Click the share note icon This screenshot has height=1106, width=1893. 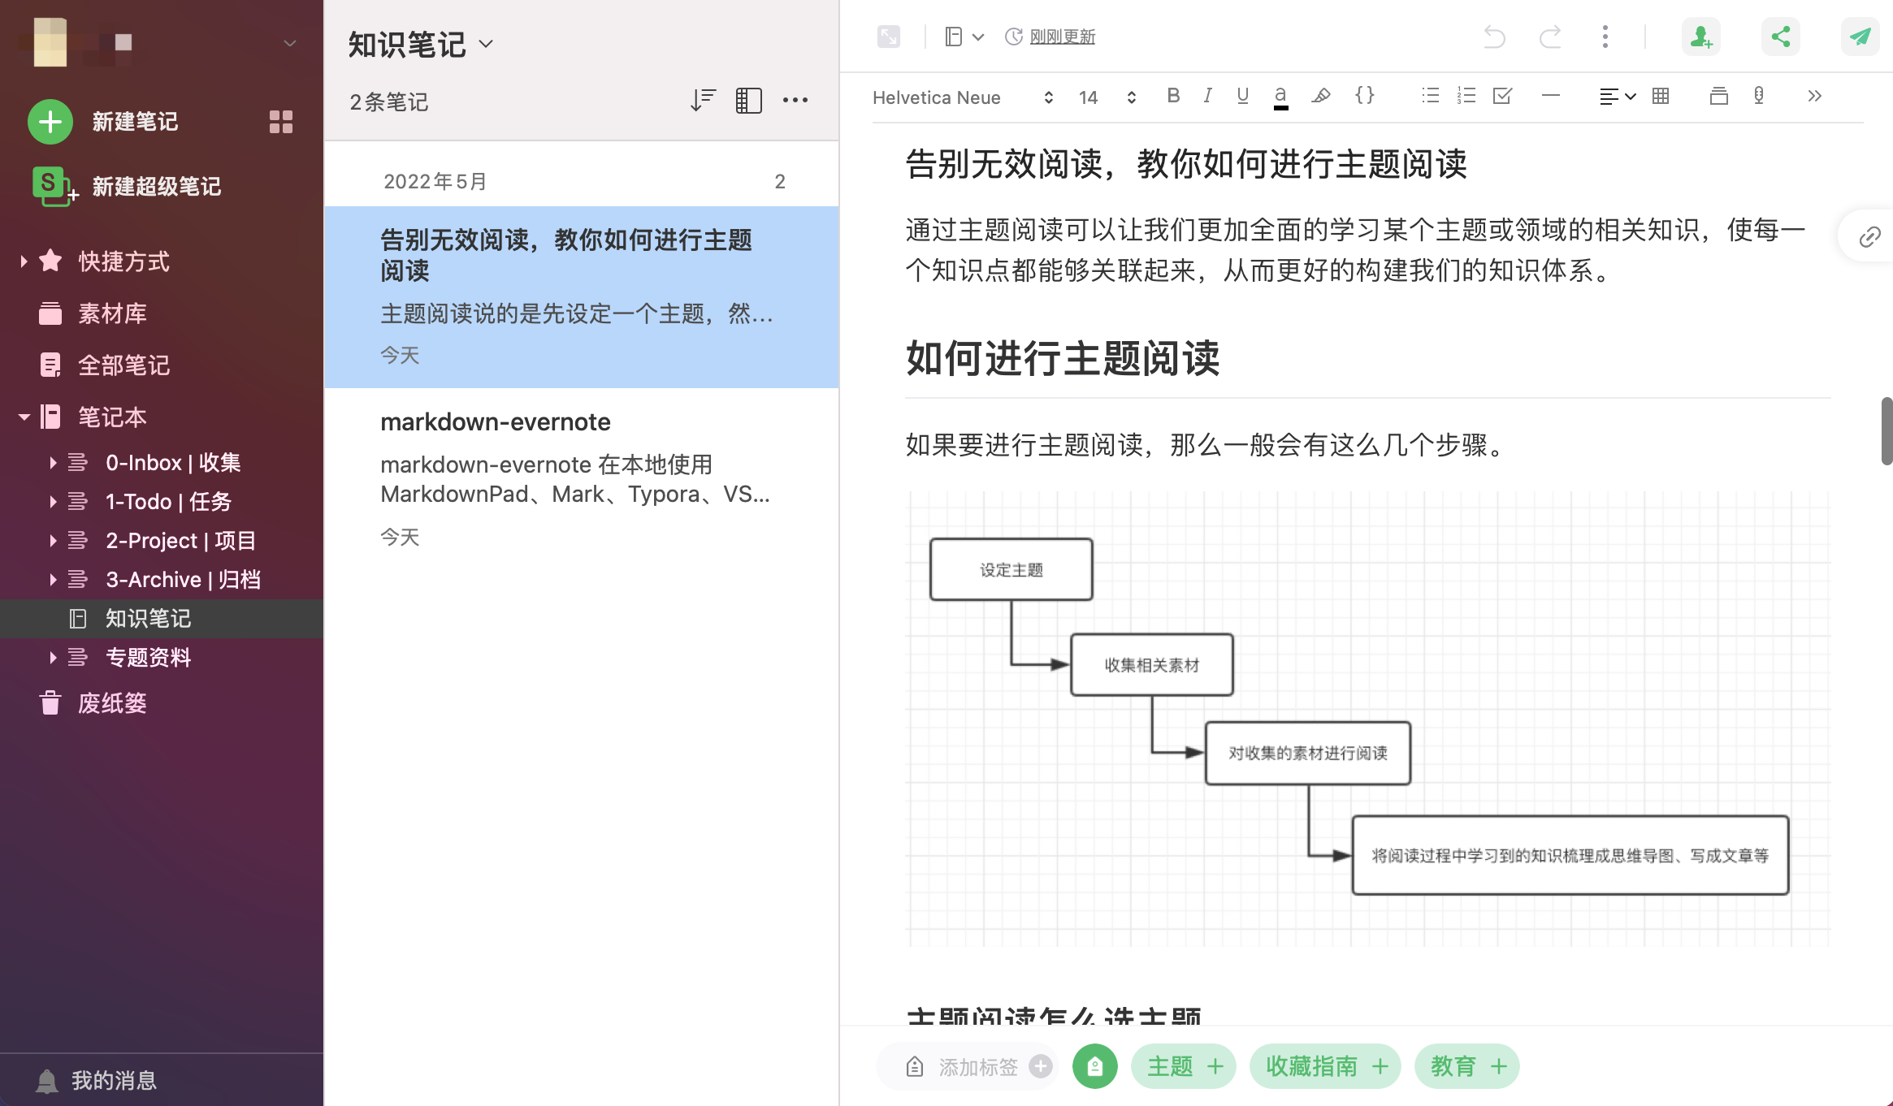tap(1780, 37)
